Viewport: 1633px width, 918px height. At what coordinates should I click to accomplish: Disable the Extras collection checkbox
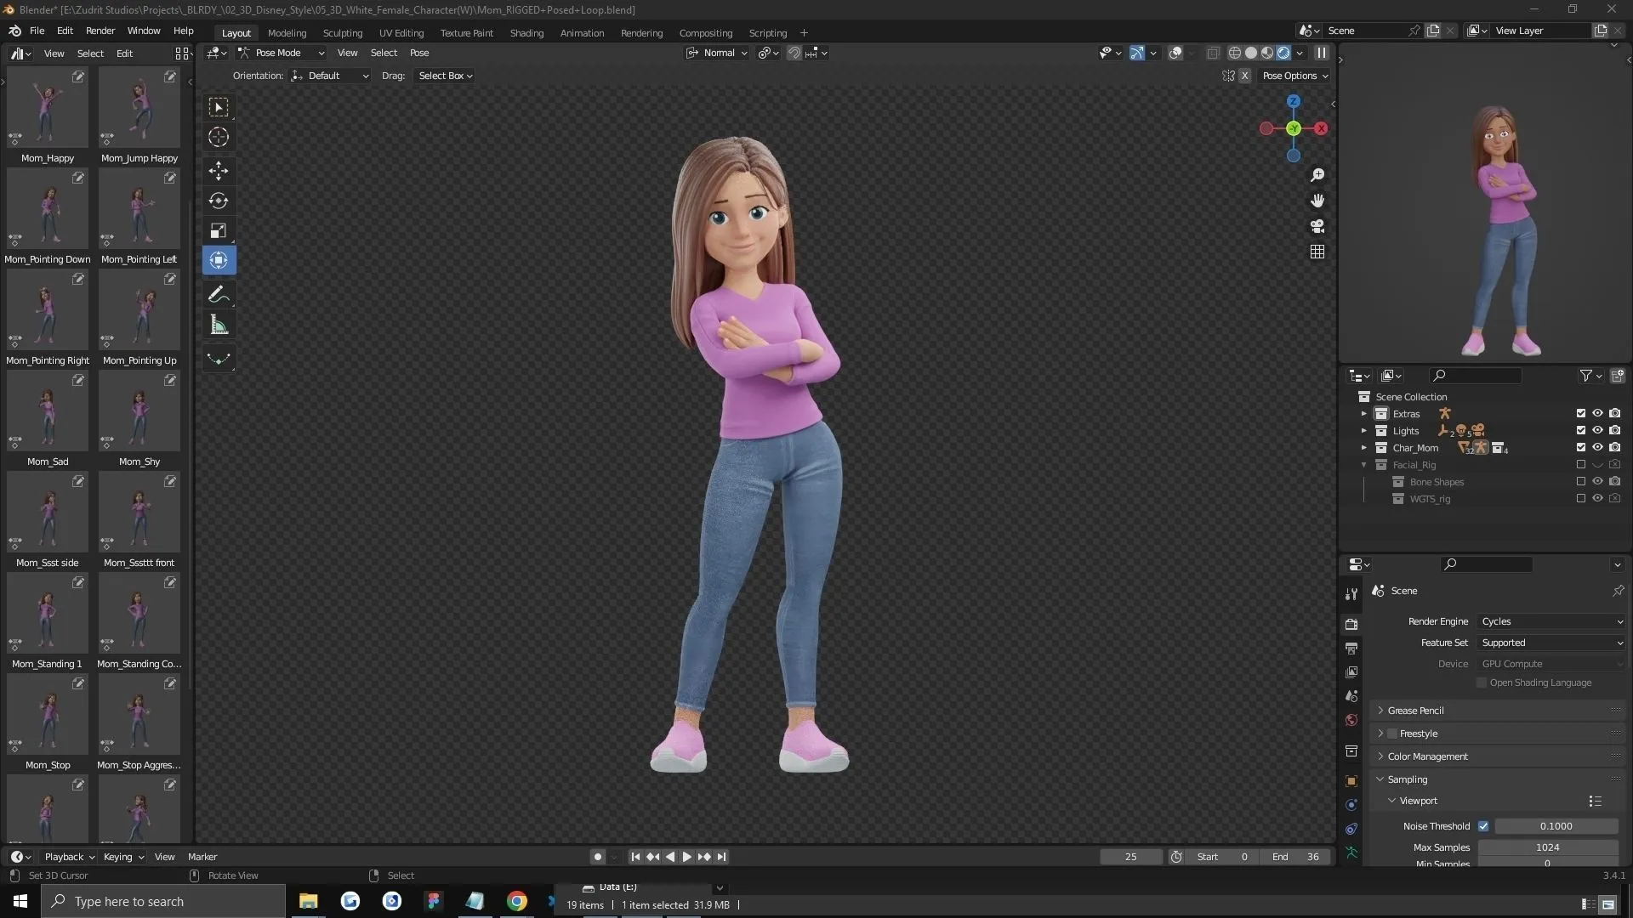tap(1580, 413)
